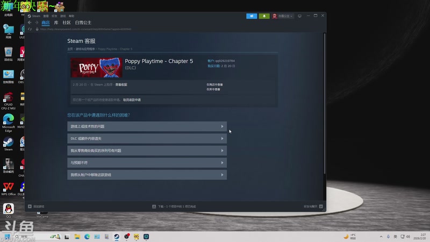Screen dimensions: 430x242
Task: Click 取消退款申请 link
Action: point(132,100)
